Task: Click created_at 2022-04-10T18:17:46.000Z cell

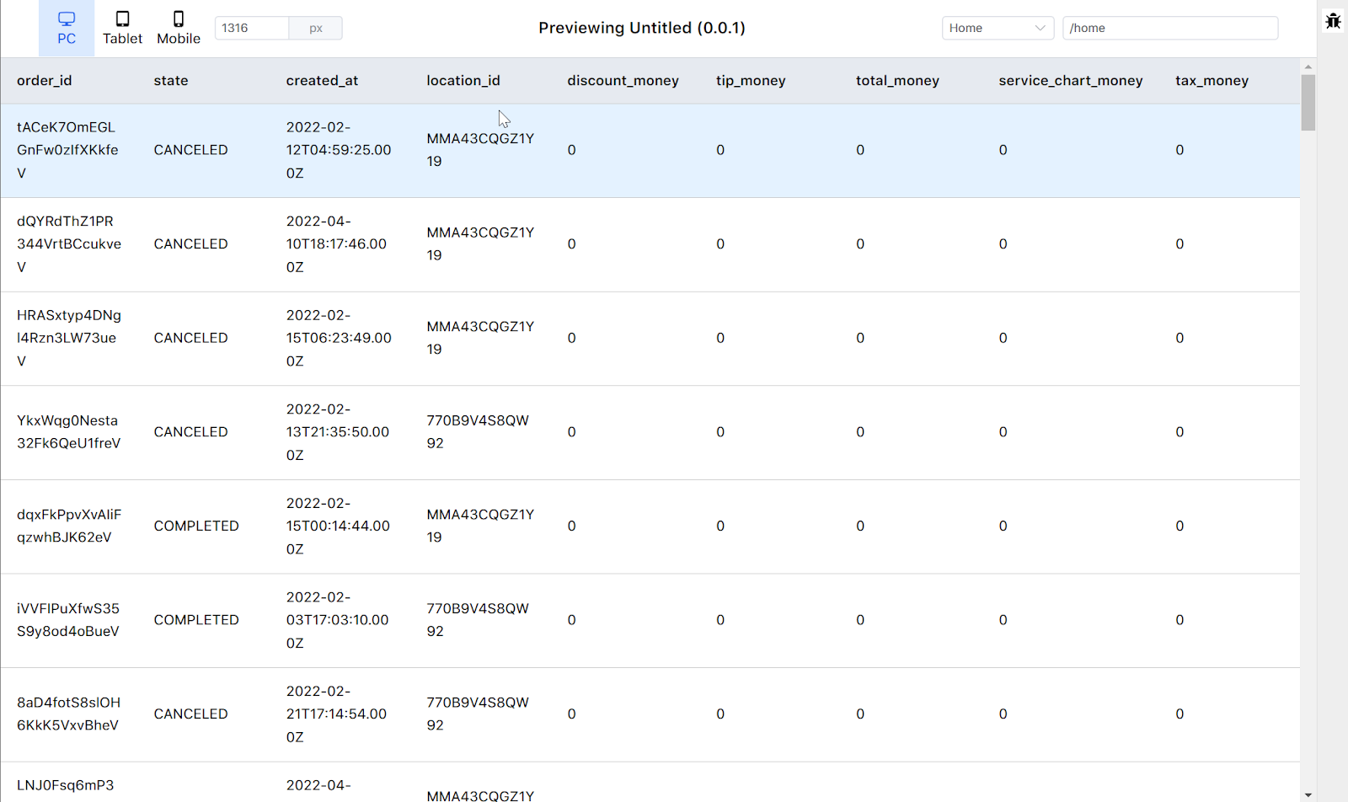Action: tap(336, 244)
